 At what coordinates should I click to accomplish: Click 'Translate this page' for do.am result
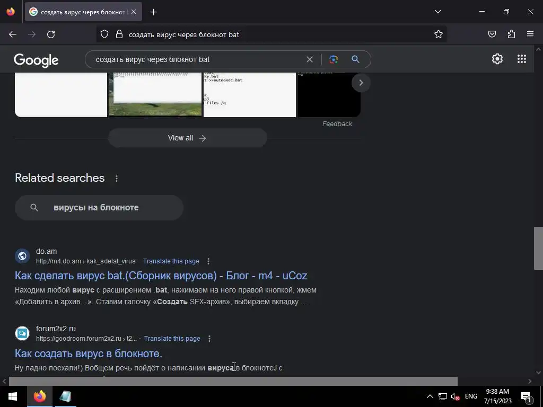point(171,261)
